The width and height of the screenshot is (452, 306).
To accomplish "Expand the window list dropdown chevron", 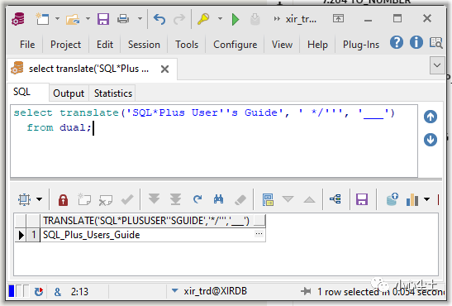I will coord(437,65).
